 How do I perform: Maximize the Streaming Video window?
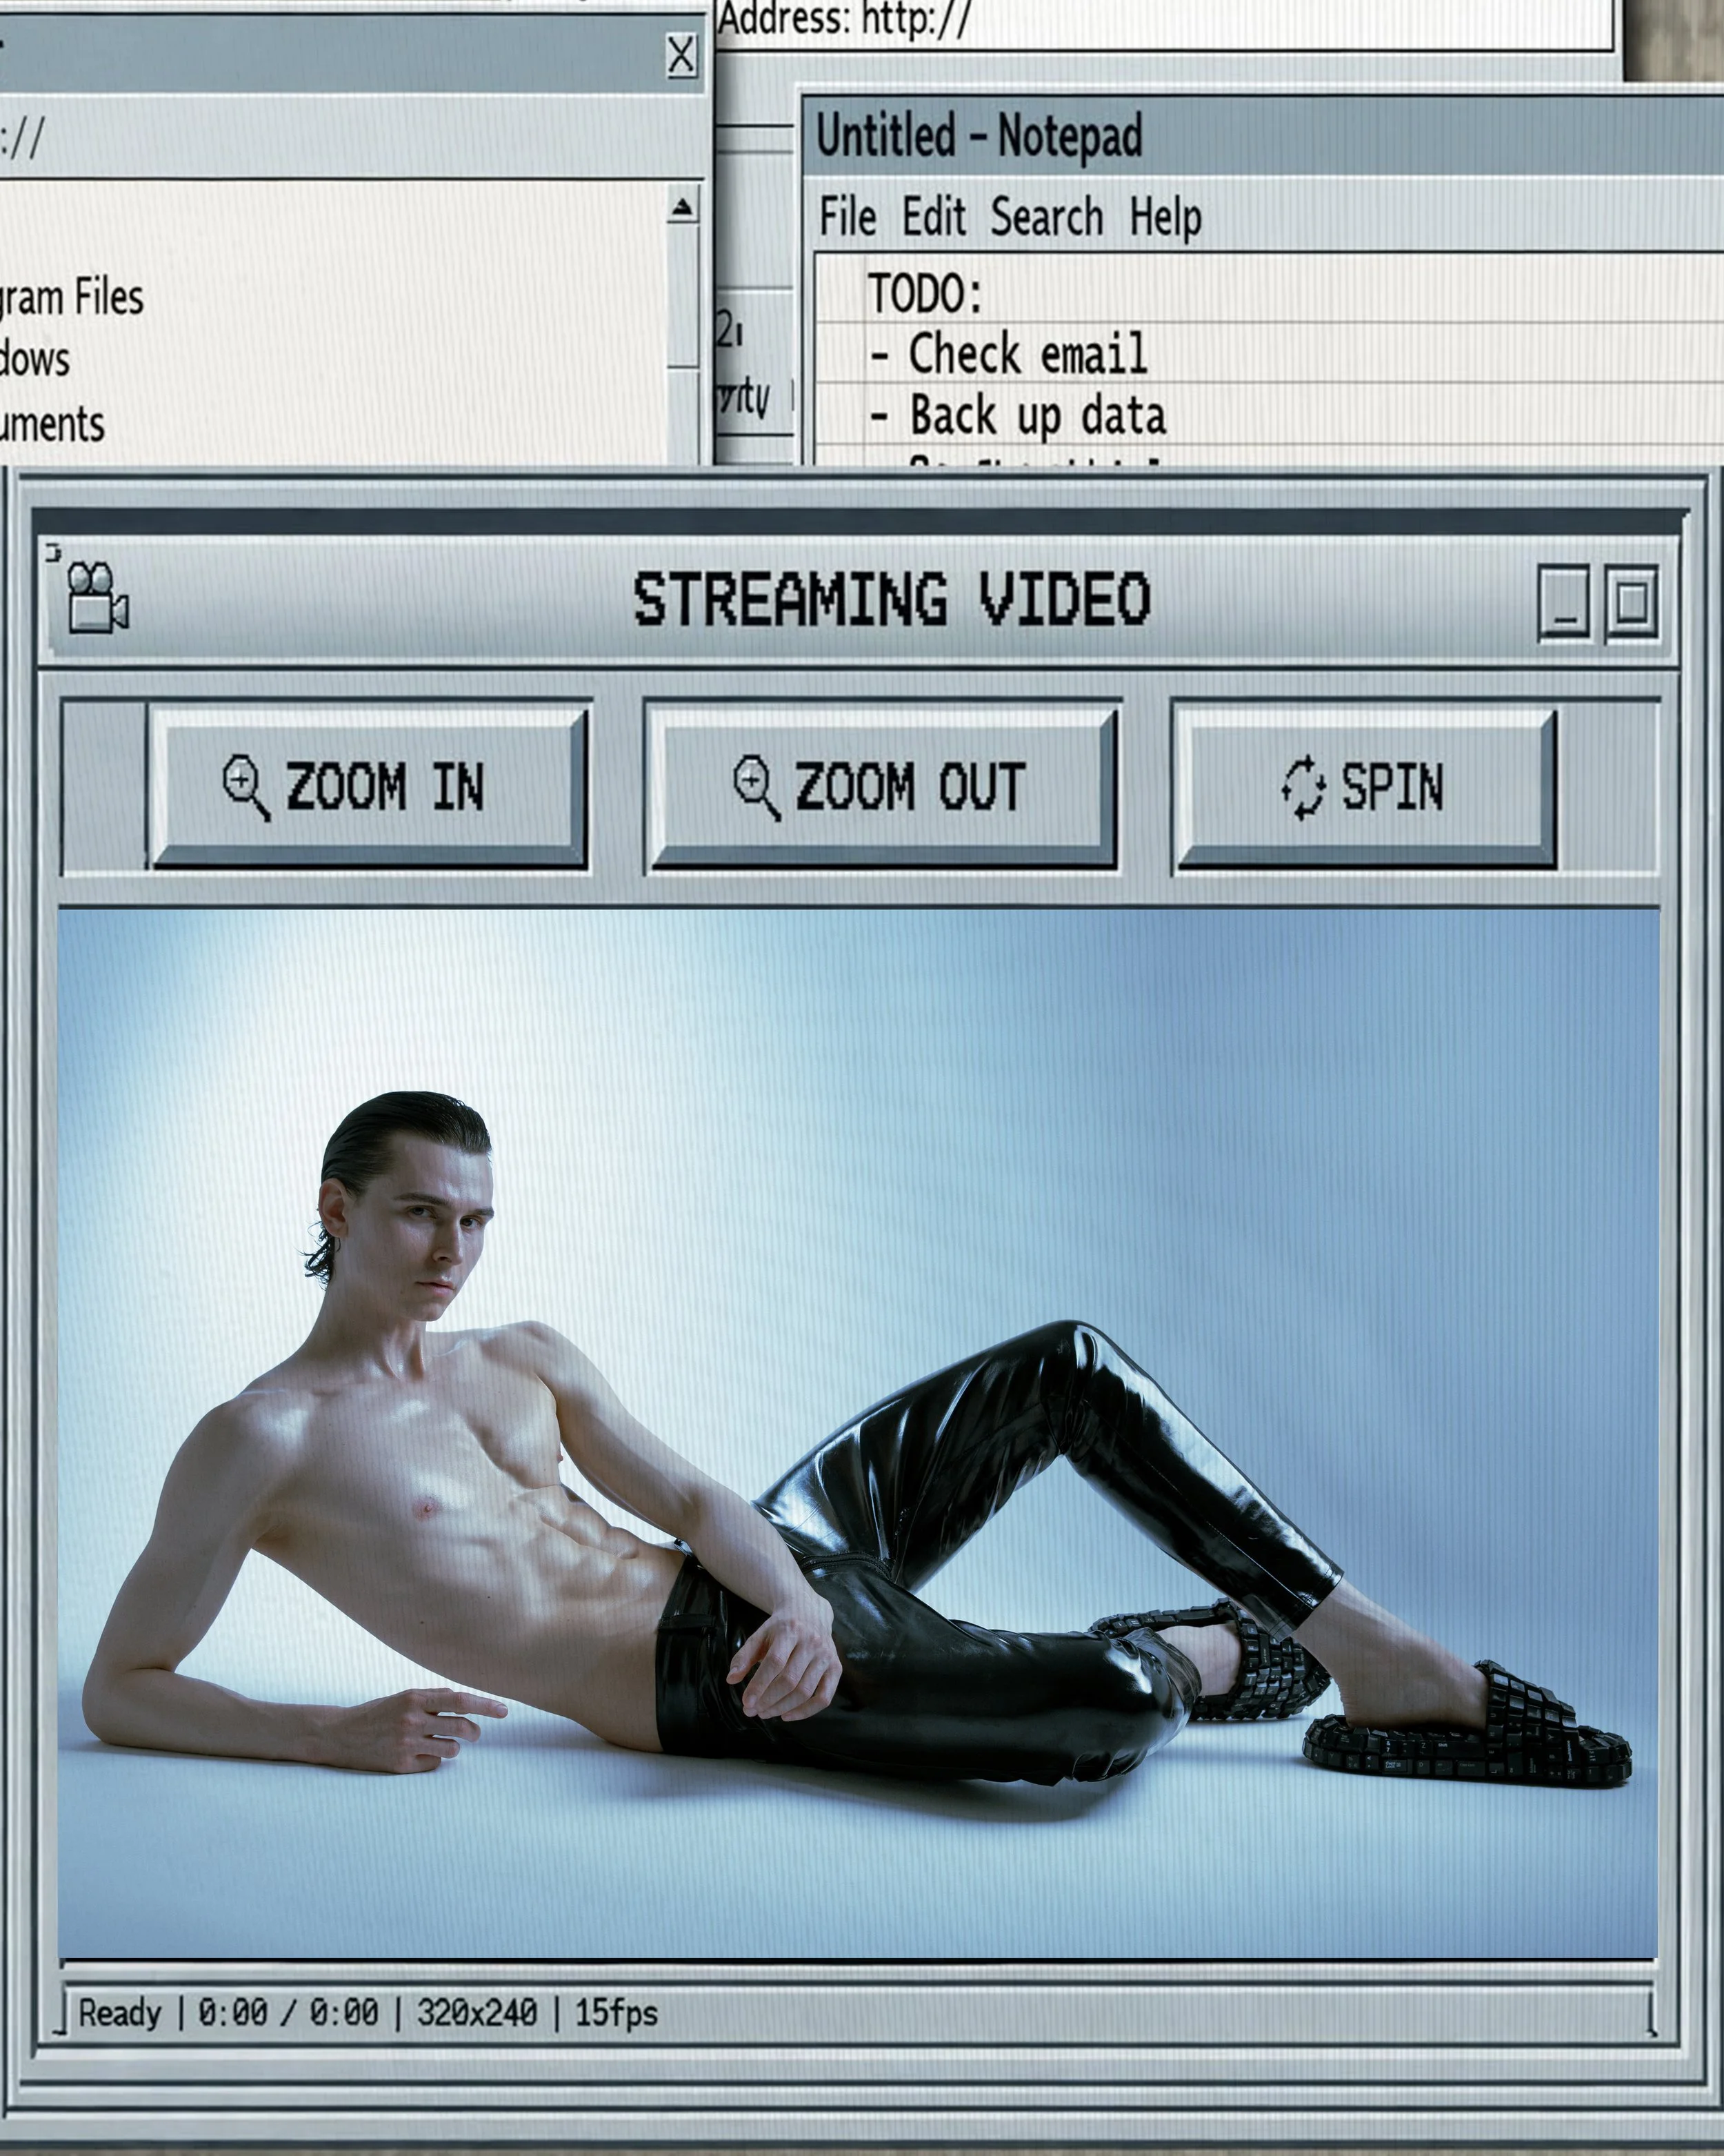(x=1632, y=602)
